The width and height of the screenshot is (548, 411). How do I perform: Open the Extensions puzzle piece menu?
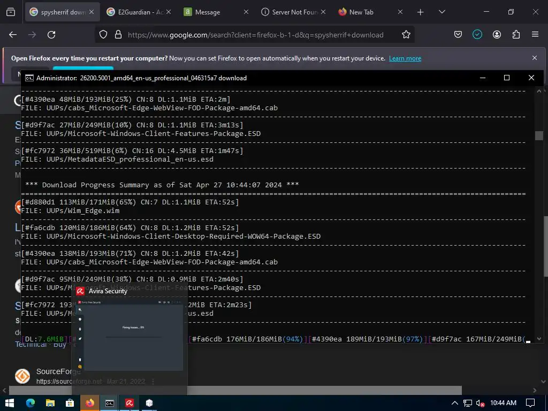516,34
